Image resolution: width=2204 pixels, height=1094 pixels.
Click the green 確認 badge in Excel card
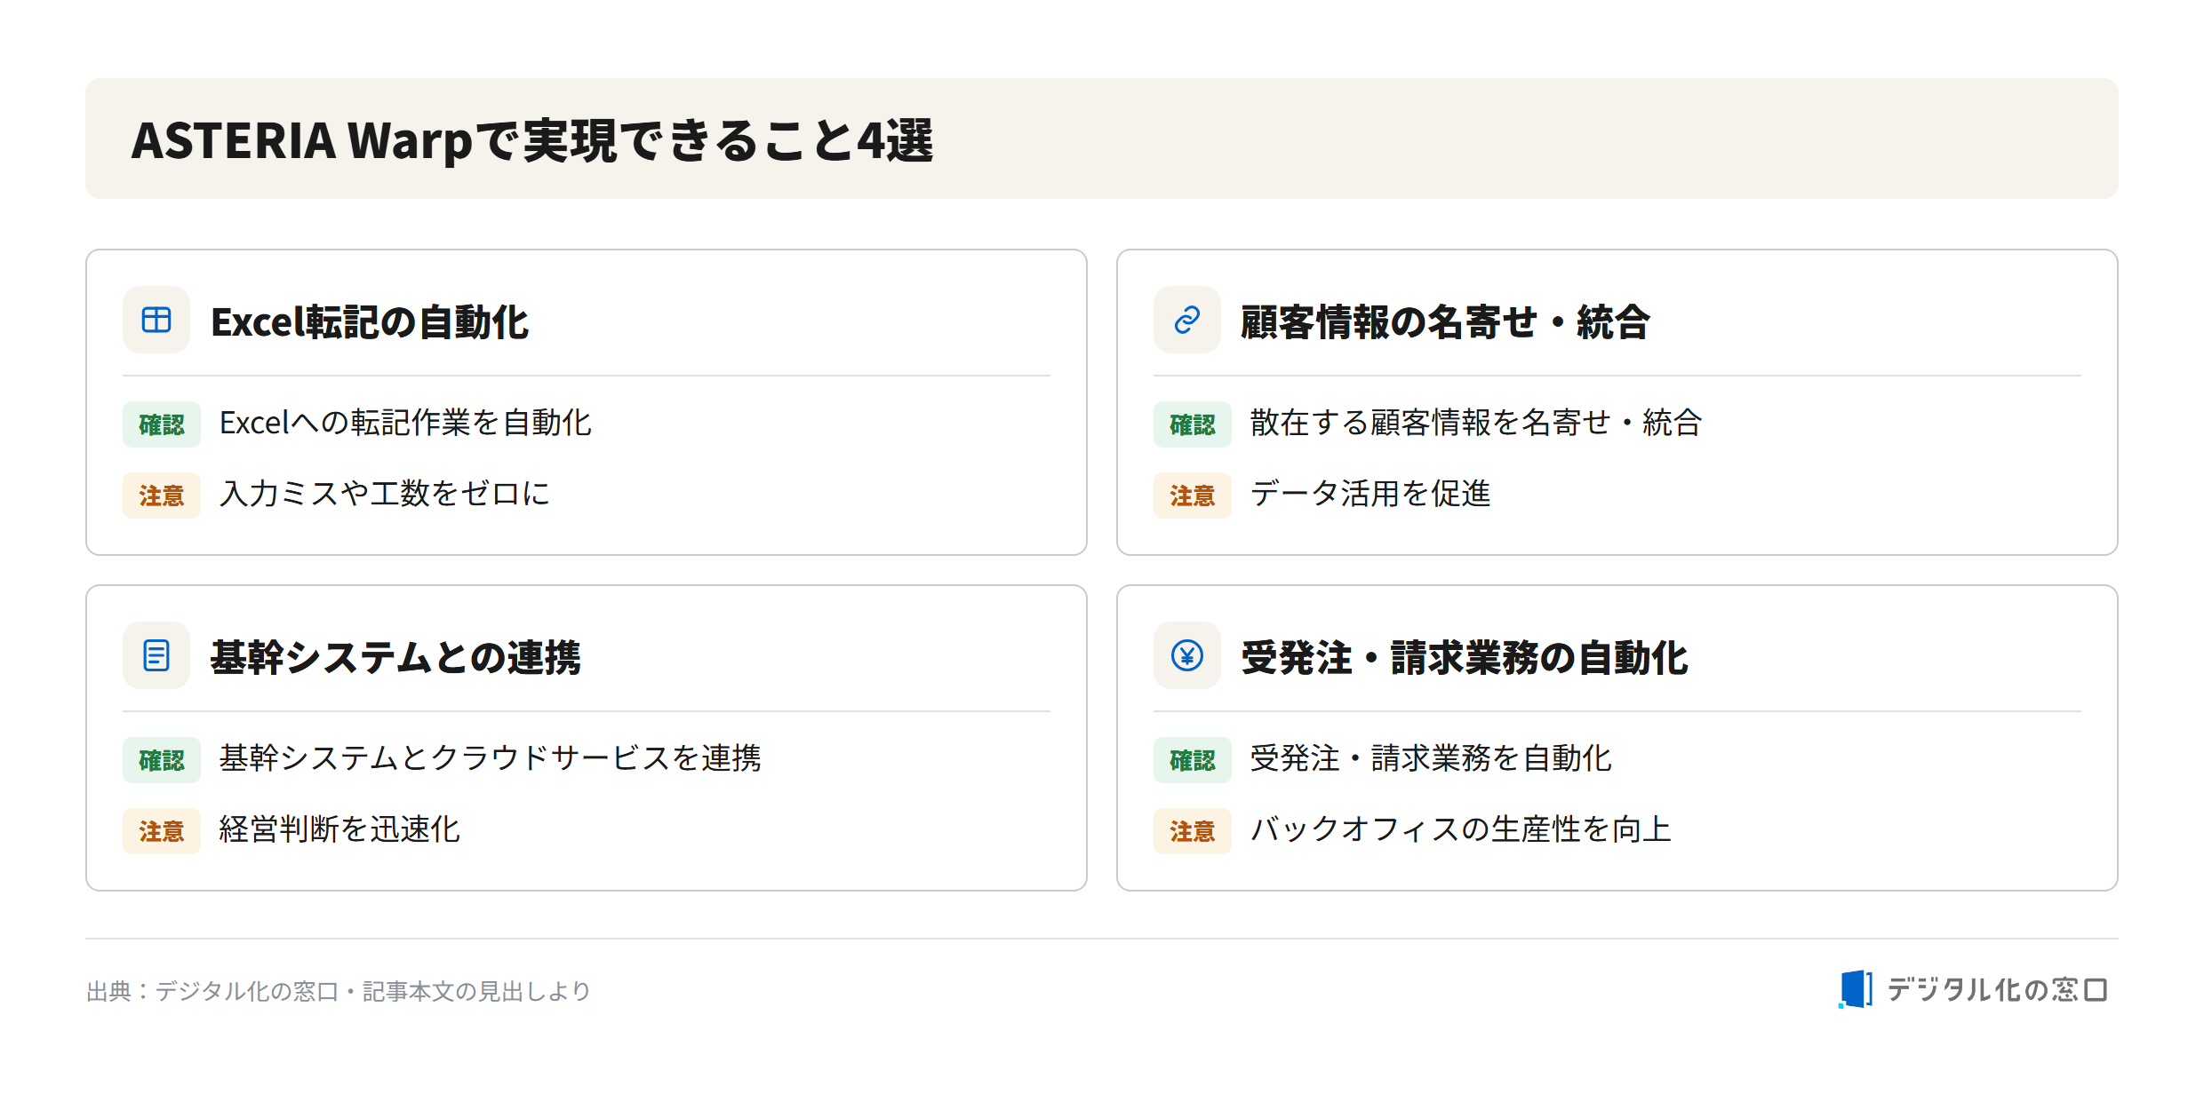[x=162, y=424]
